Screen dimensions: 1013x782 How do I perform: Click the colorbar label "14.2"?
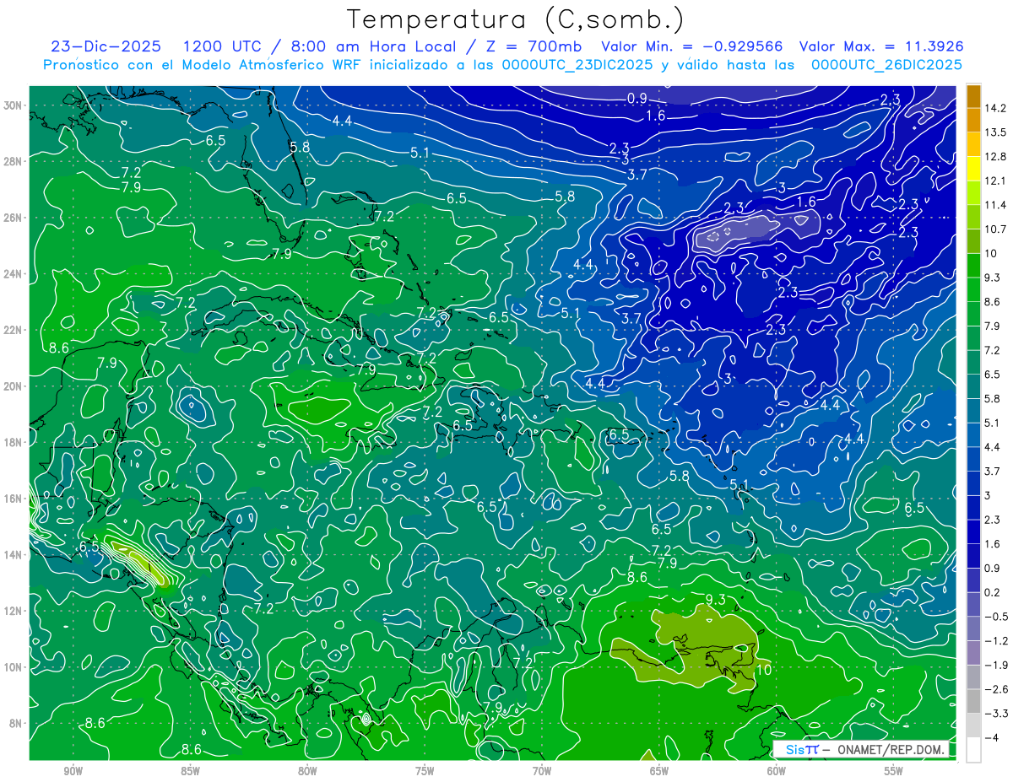(x=995, y=108)
